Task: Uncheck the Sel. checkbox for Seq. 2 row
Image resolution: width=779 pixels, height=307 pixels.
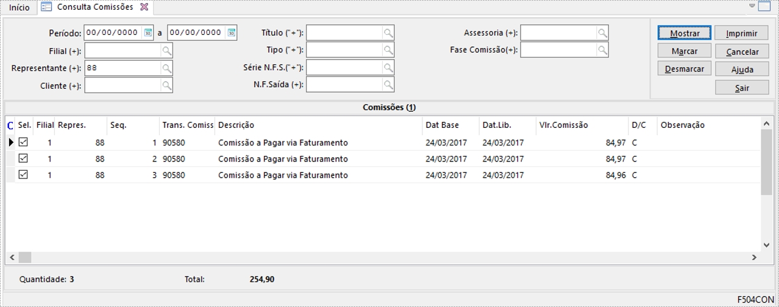Action: [x=24, y=158]
